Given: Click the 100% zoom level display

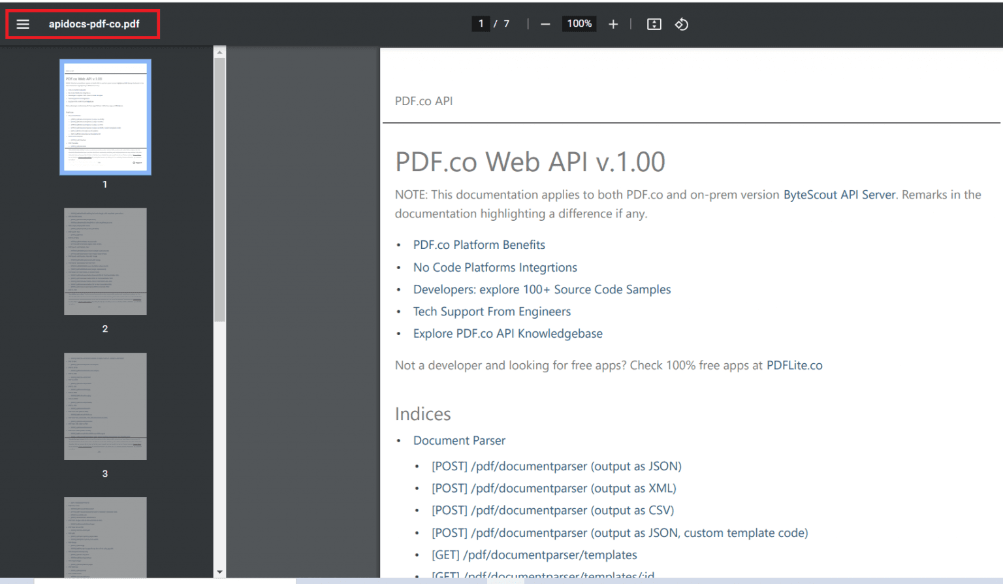Looking at the screenshot, I should (579, 24).
